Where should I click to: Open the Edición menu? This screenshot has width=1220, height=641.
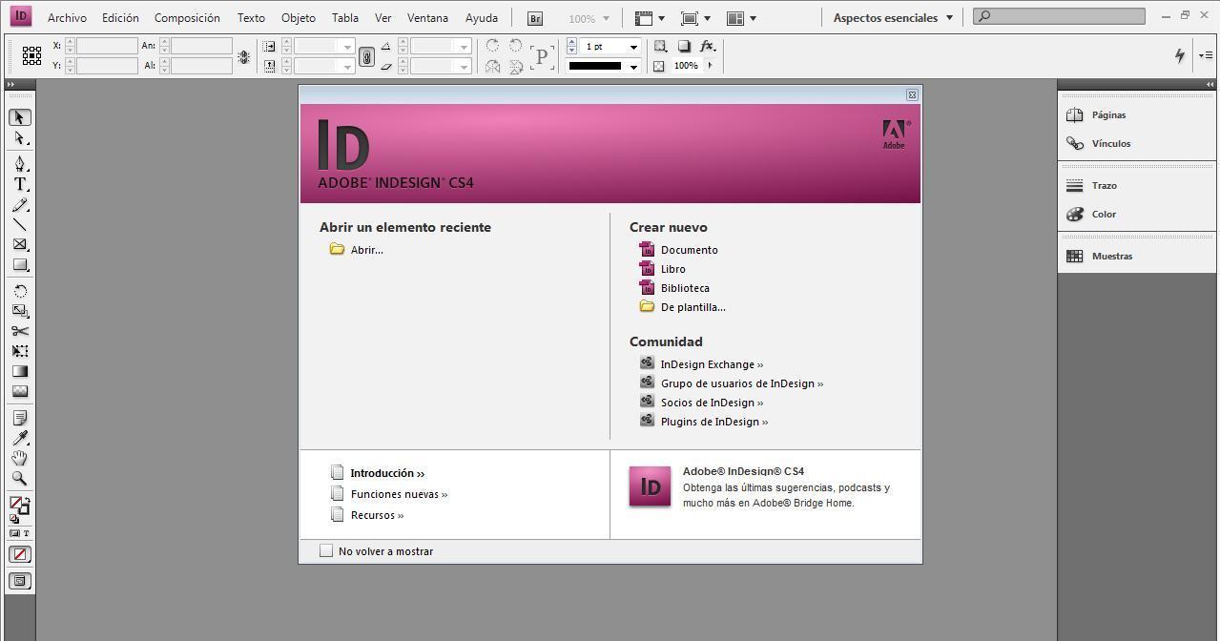click(120, 18)
